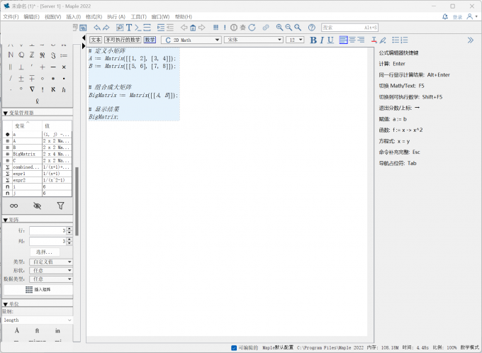
Task: Interrupt computation with stop icon
Action: coord(234,28)
